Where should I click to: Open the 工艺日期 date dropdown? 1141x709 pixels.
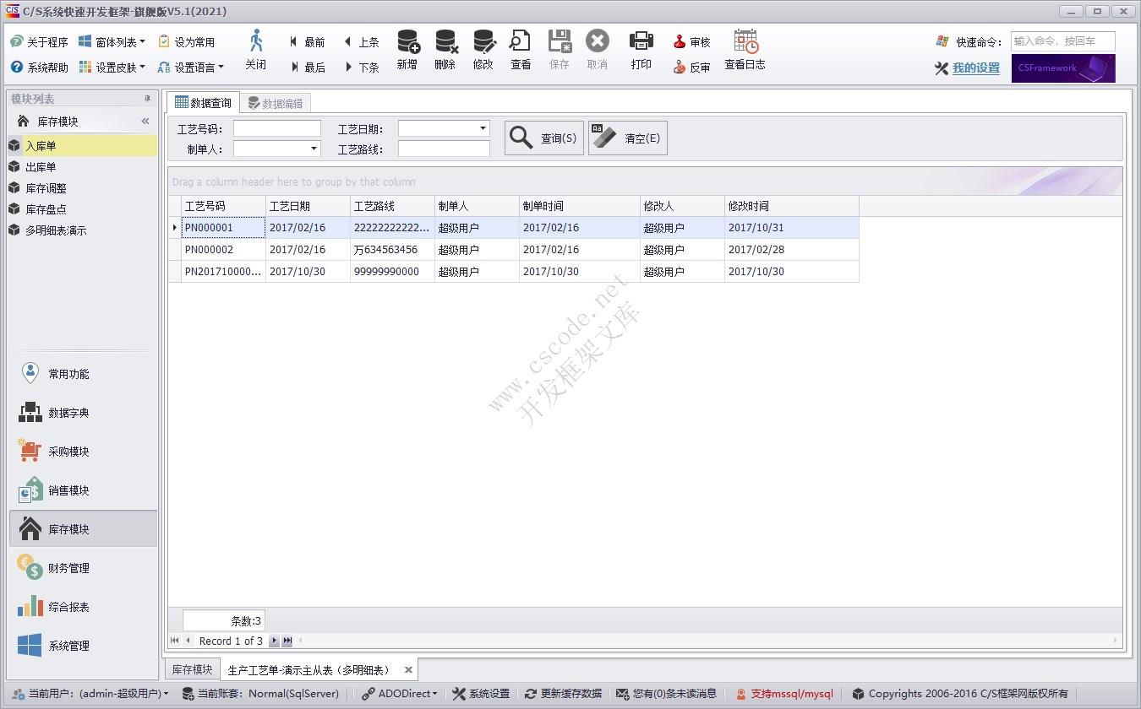(483, 128)
